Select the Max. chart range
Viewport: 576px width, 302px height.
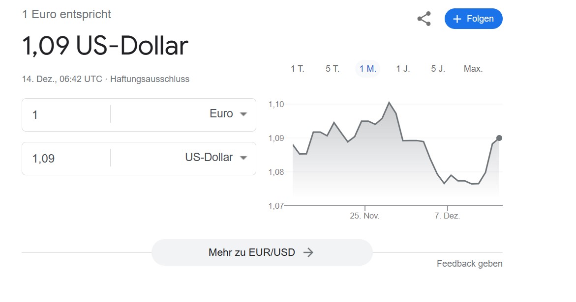(473, 69)
